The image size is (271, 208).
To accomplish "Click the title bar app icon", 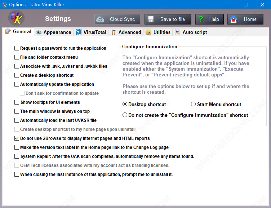I will (x=4, y=5).
